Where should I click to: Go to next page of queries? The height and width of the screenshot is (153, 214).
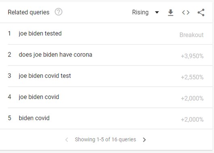144,140
